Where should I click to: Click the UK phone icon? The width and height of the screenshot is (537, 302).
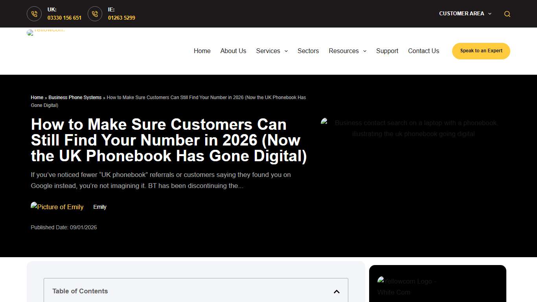[34, 14]
